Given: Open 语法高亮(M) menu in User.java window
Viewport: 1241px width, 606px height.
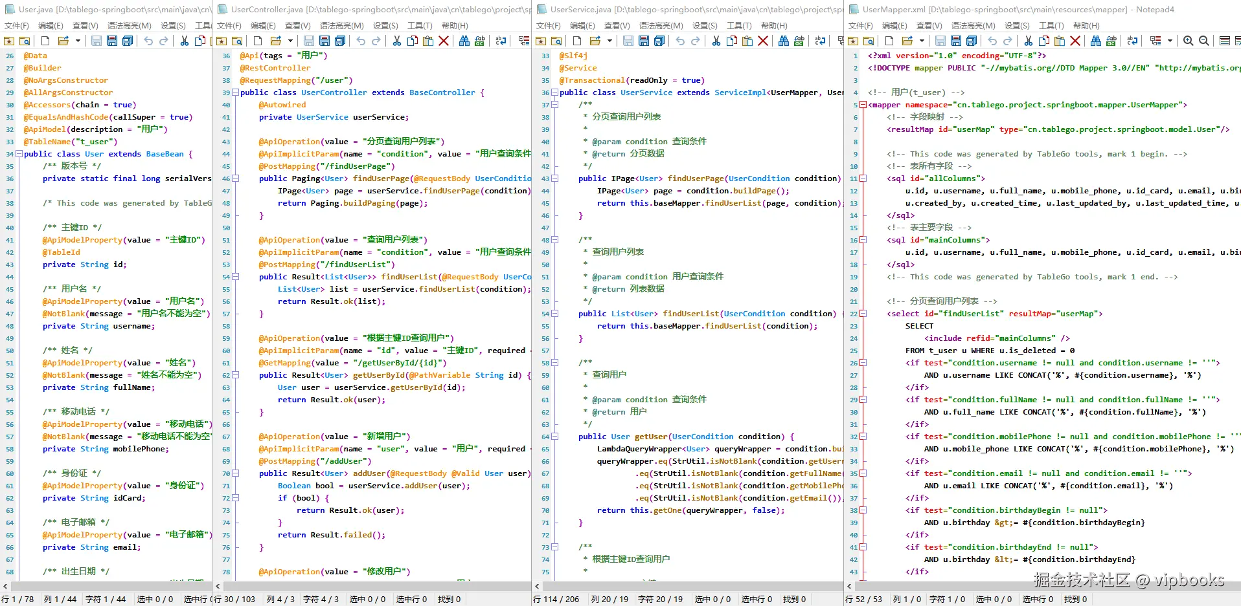Looking at the screenshot, I should click(129, 25).
